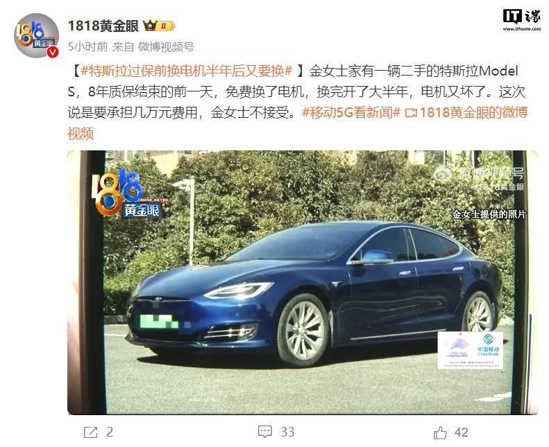
Task: Click the comment count 33
Action: (287, 432)
